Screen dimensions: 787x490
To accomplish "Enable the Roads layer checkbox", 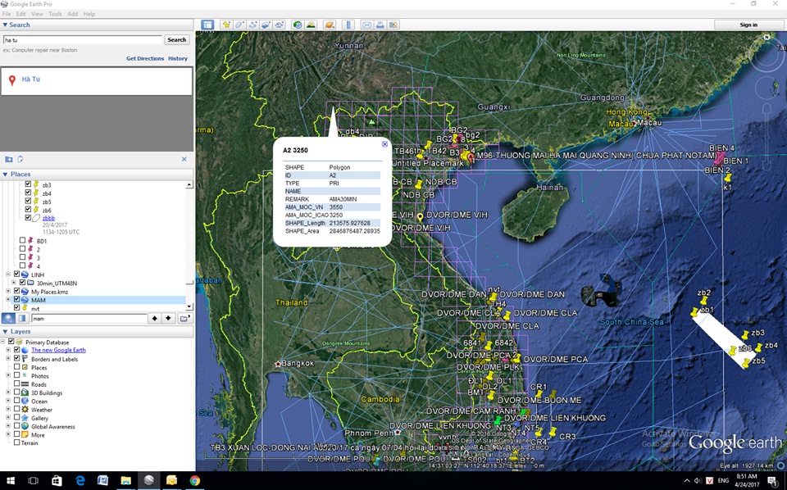I will point(17,383).
